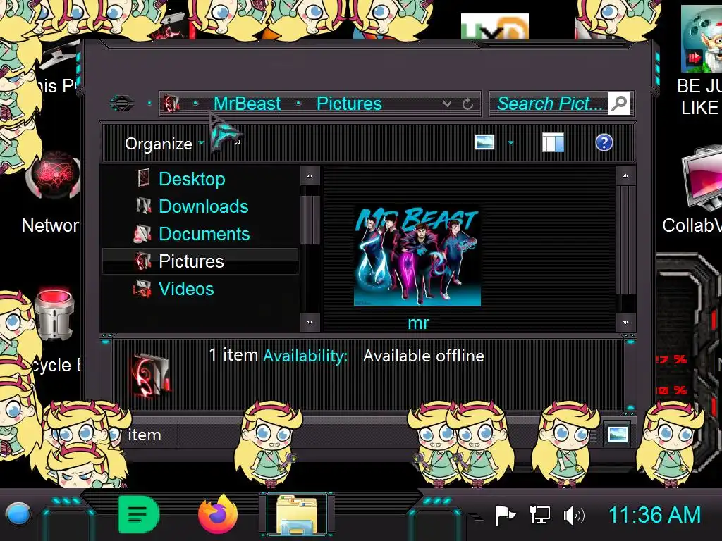Click the folder icon in the address bar
This screenshot has height=541, width=722.
click(171, 104)
